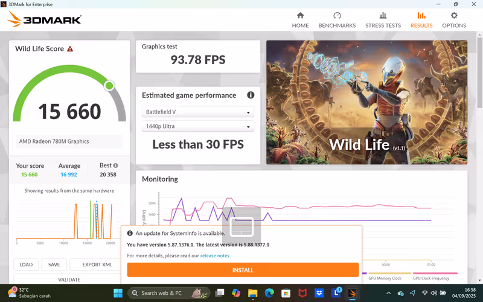Click the vertical scrollbar of the results page
Image resolution: width=483 pixels, height=302 pixels.
pyautogui.click(x=479, y=72)
